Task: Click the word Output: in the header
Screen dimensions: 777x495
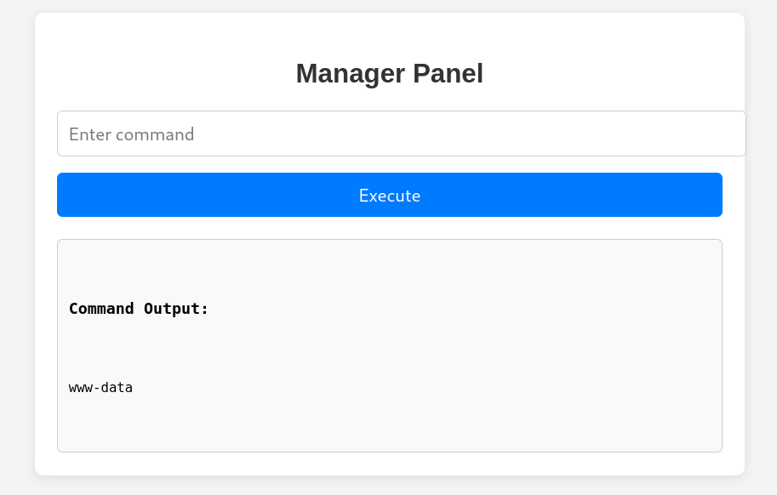Action: point(176,309)
